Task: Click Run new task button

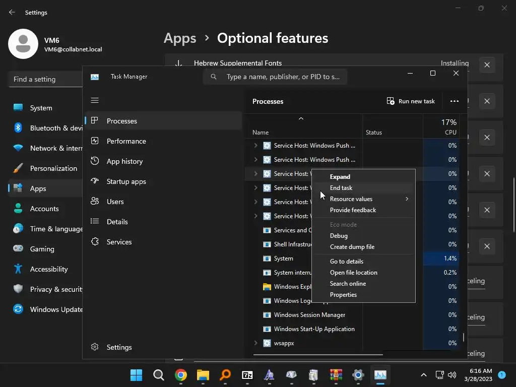Action: (x=411, y=101)
